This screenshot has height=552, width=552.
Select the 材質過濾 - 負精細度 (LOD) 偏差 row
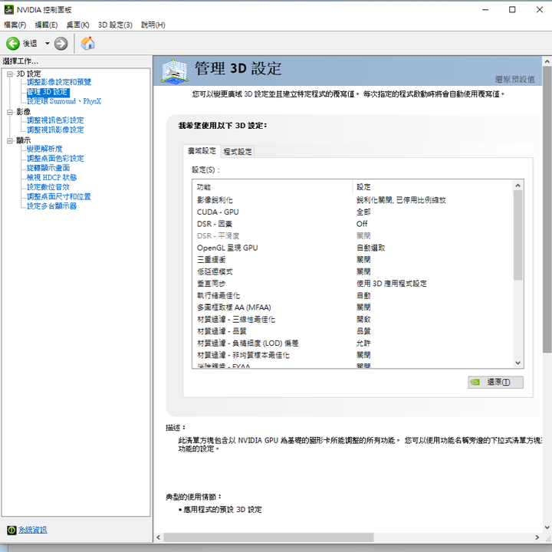point(353,343)
